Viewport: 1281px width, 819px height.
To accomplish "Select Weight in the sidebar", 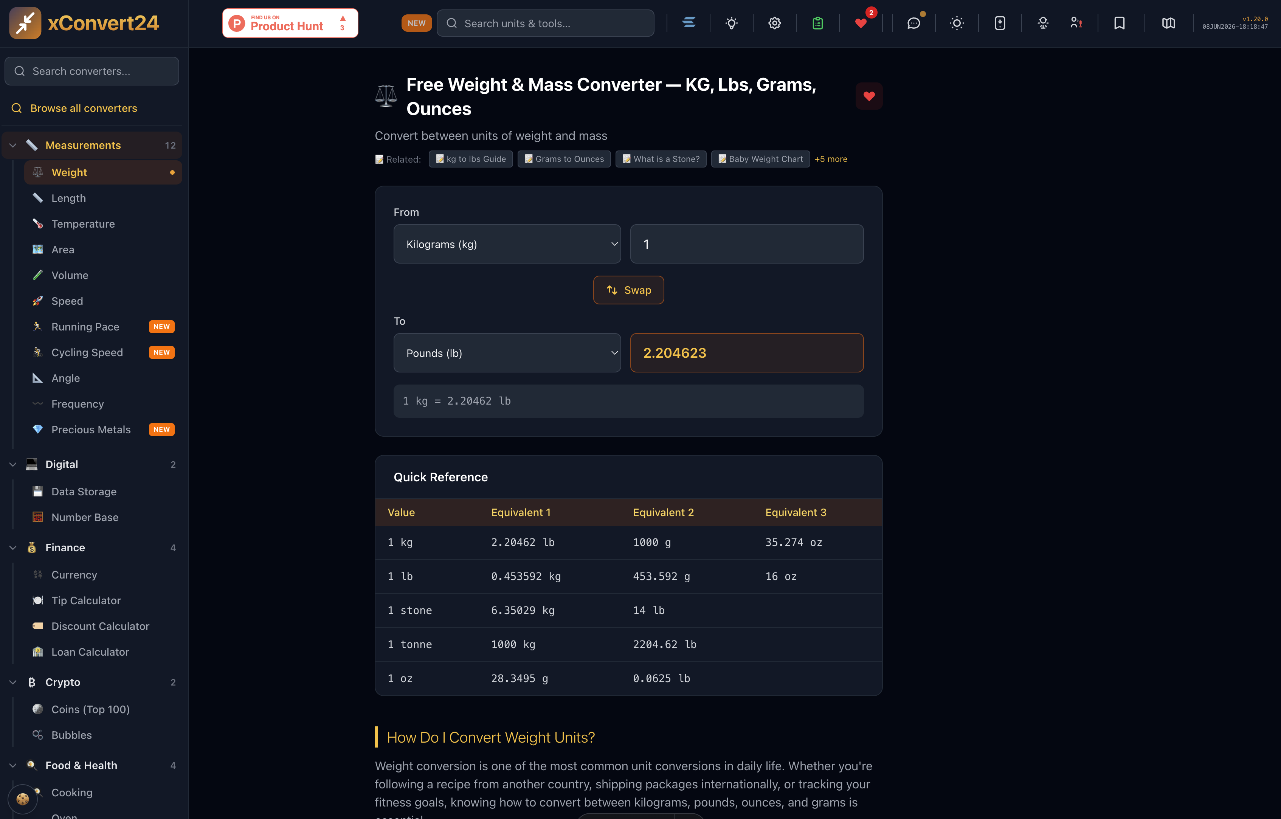I will coord(103,172).
